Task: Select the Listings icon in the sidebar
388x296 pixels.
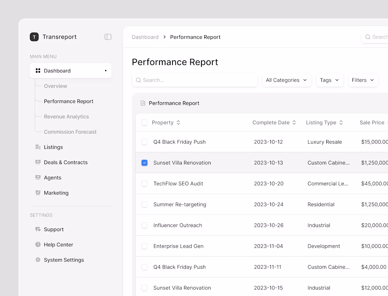Action: pyautogui.click(x=38, y=147)
